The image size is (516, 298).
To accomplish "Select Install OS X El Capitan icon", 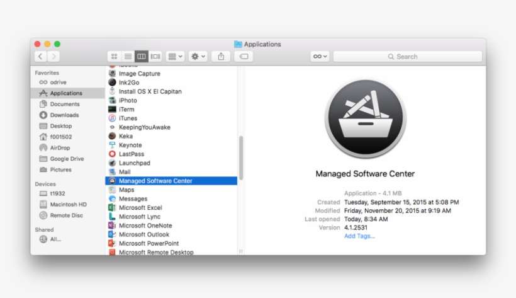I will (112, 91).
